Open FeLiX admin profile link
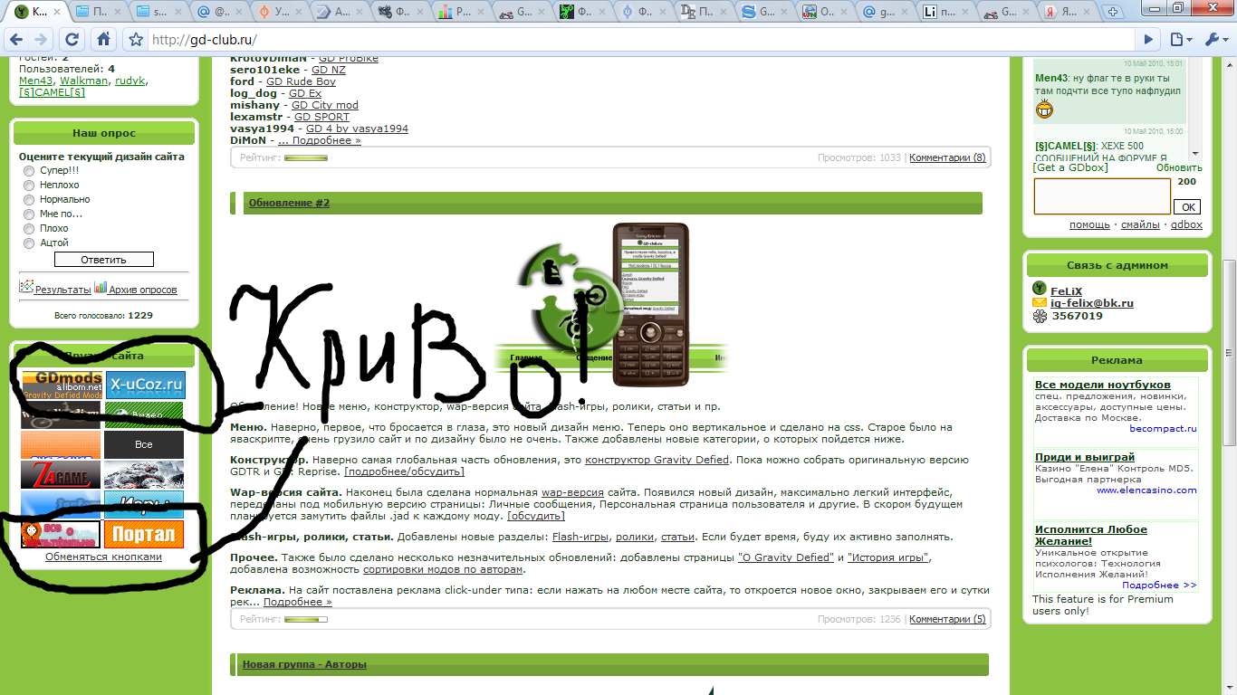This screenshot has width=1237, height=695. click(x=1066, y=290)
